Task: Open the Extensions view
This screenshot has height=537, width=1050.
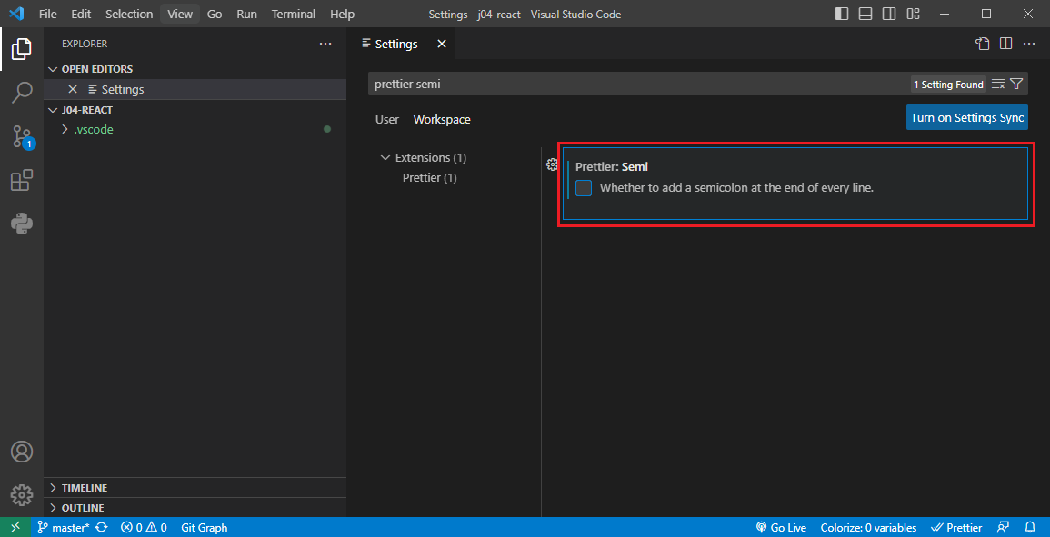Action: tap(22, 180)
